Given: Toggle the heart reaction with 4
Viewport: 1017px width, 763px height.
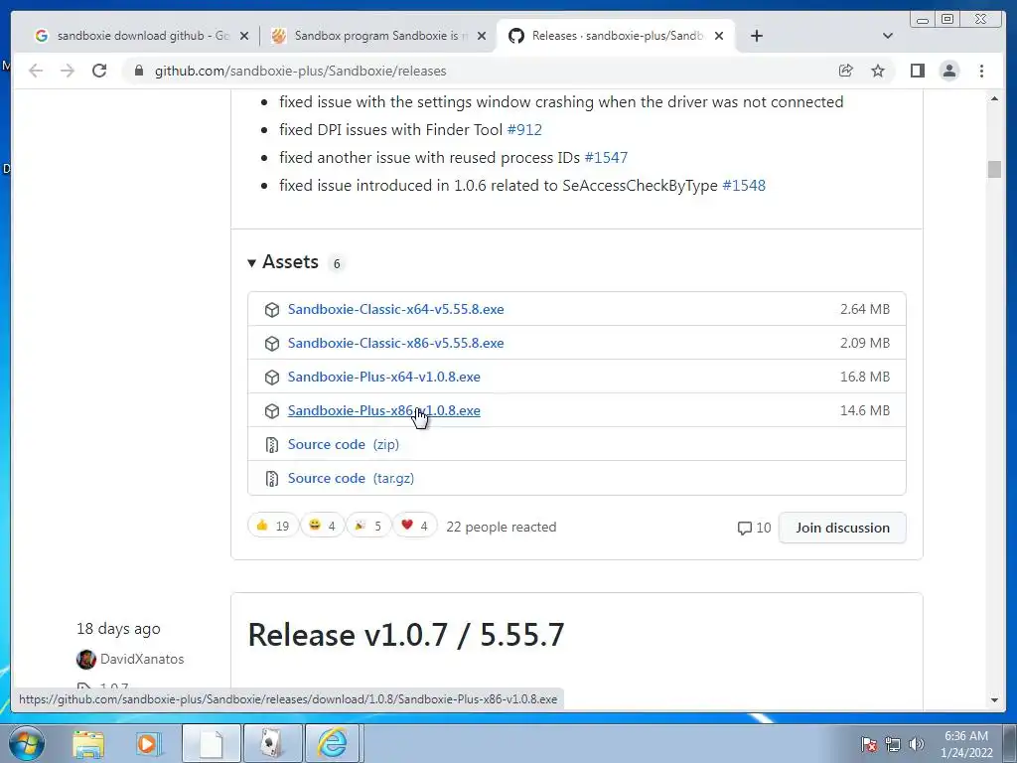Looking at the screenshot, I should pyautogui.click(x=414, y=526).
